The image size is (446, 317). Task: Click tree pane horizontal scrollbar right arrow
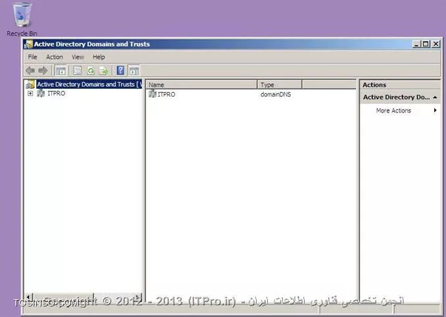pyautogui.click(x=137, y=297)
